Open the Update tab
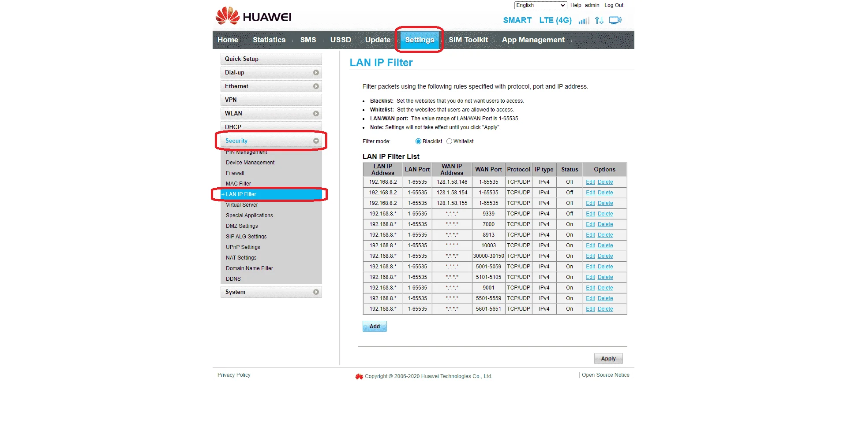The width and height of the screenshot is (847, 427). (x=378, y=40)
